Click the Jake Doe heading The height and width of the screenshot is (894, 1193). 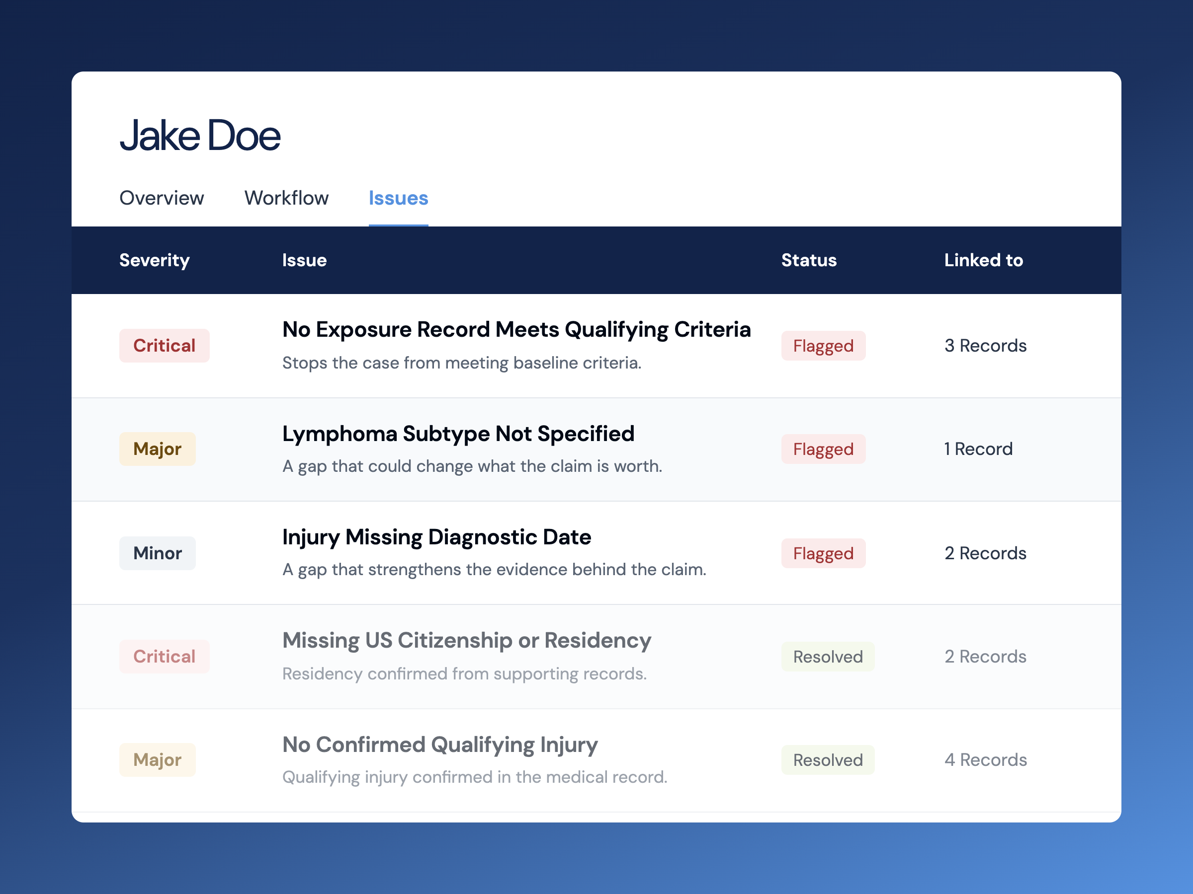199,135
